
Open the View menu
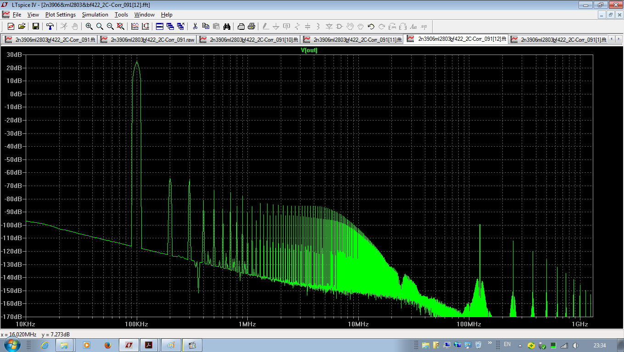pyautogui.click(x=33, y=15)
